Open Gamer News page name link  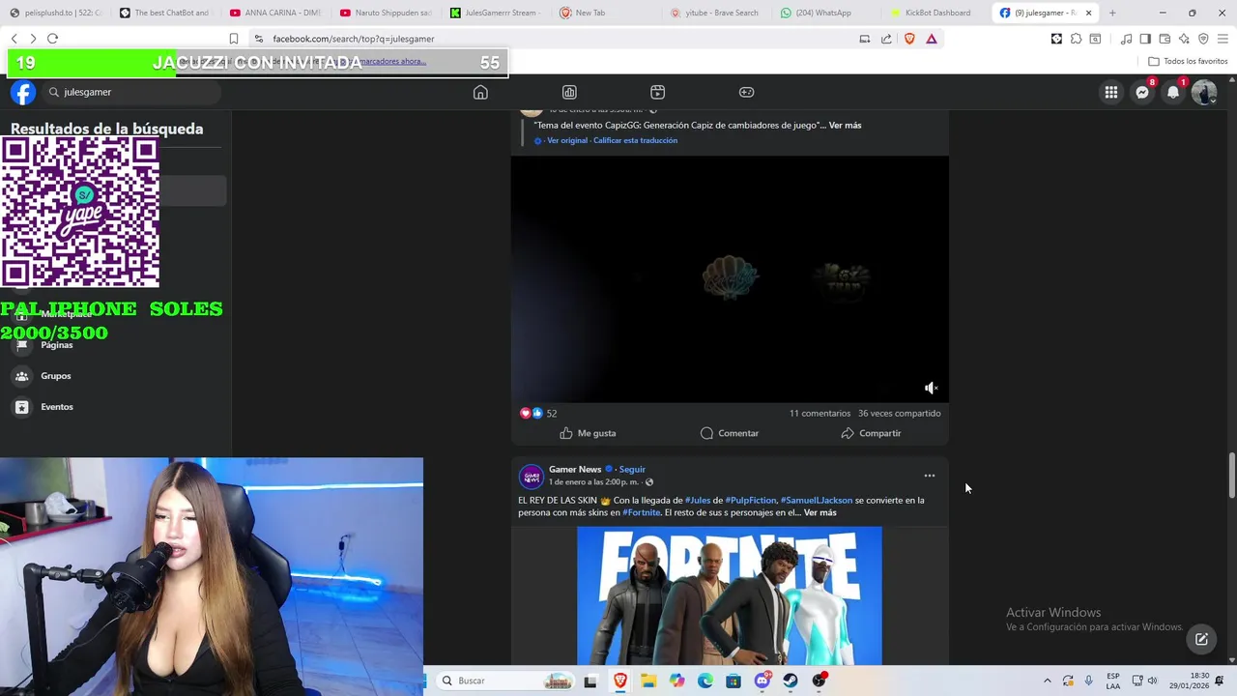point(575,469)
